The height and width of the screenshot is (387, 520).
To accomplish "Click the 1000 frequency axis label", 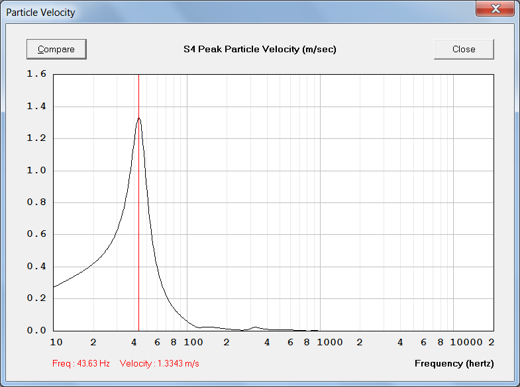I will [x=330, y=342].
